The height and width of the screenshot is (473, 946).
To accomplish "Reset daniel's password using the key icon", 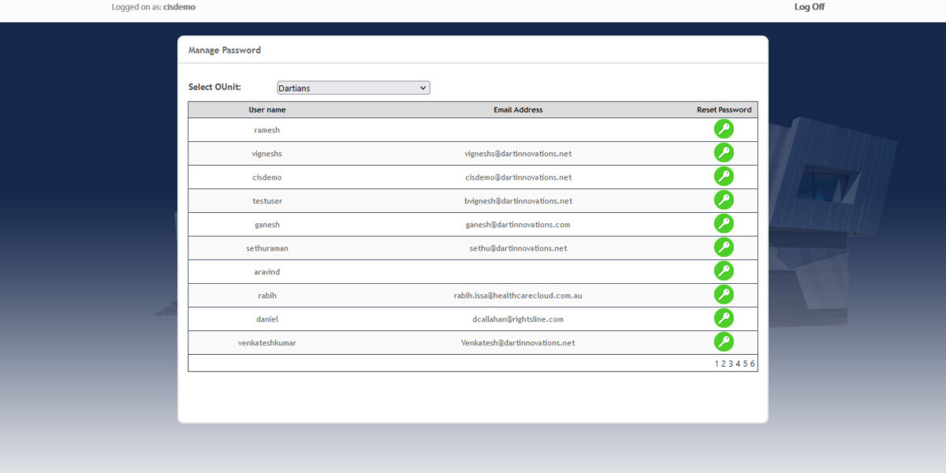I will tap(724, 318).
